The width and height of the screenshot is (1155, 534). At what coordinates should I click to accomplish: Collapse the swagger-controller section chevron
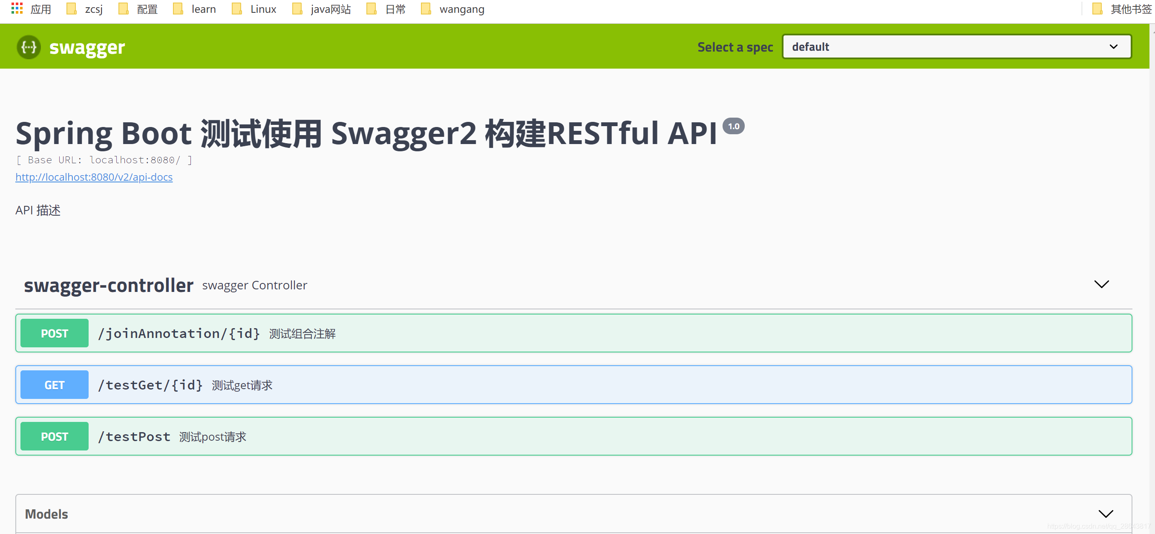pyautogui.click(x=1101, y=284)
